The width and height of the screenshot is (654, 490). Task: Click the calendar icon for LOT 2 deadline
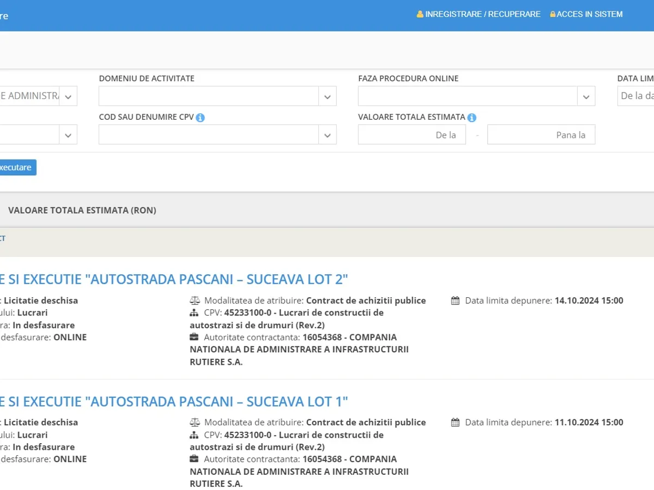tap(456, 301)
